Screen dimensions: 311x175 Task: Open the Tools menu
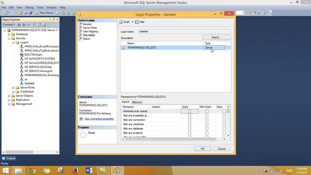(x=40, y=7)
